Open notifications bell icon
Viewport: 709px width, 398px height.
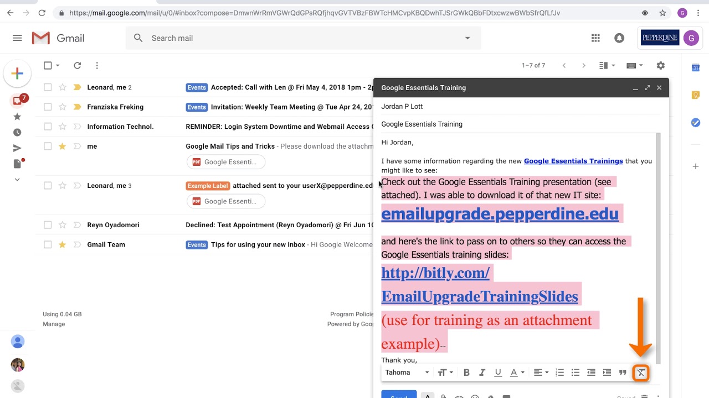(619, 38)
